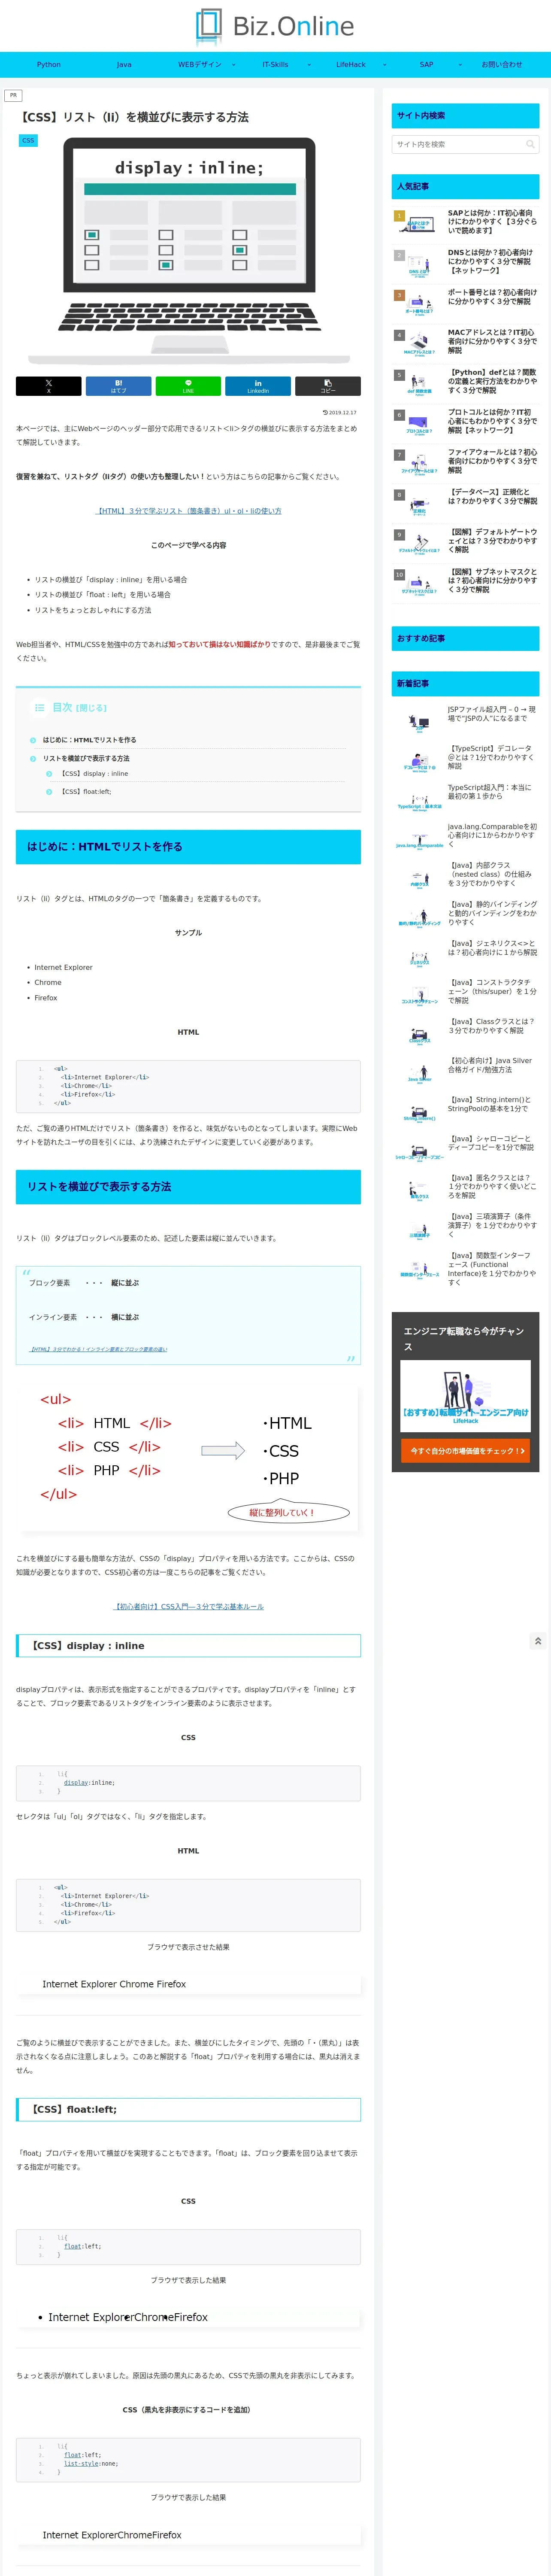Share the article on LinkedIn
The image size is (551, 2576).
click(x=258, y=386)
